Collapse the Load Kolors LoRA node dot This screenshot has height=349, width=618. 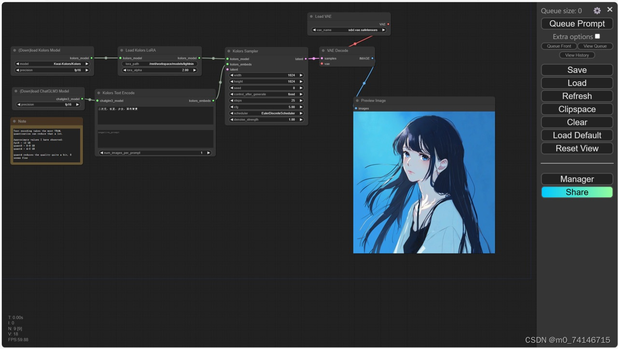[122, 50]
